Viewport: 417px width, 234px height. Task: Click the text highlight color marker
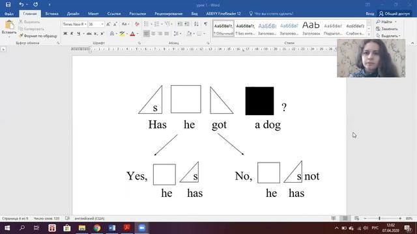[x=122, y=34]
